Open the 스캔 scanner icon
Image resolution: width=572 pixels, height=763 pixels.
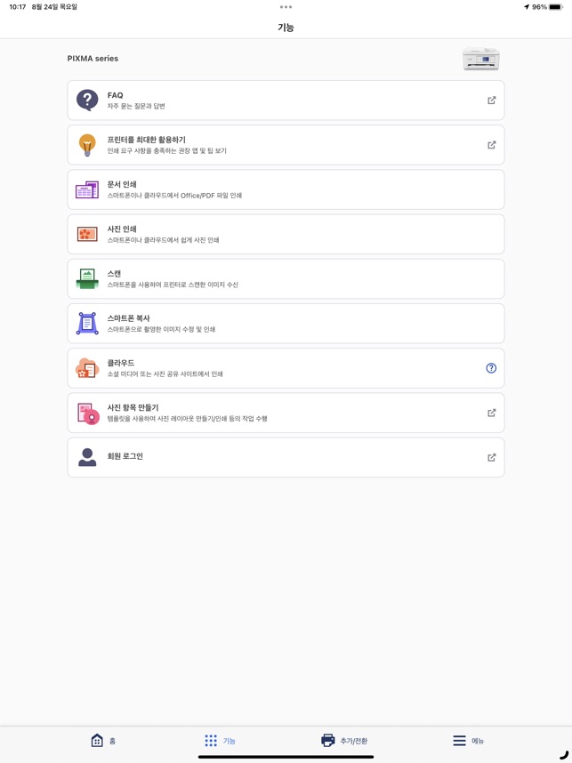click(87, 278)
